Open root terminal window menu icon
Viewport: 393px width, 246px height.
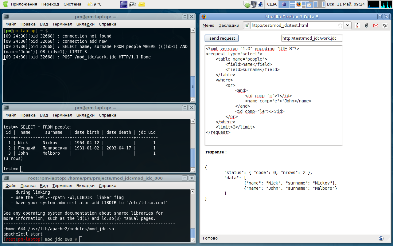pos(6,178)
